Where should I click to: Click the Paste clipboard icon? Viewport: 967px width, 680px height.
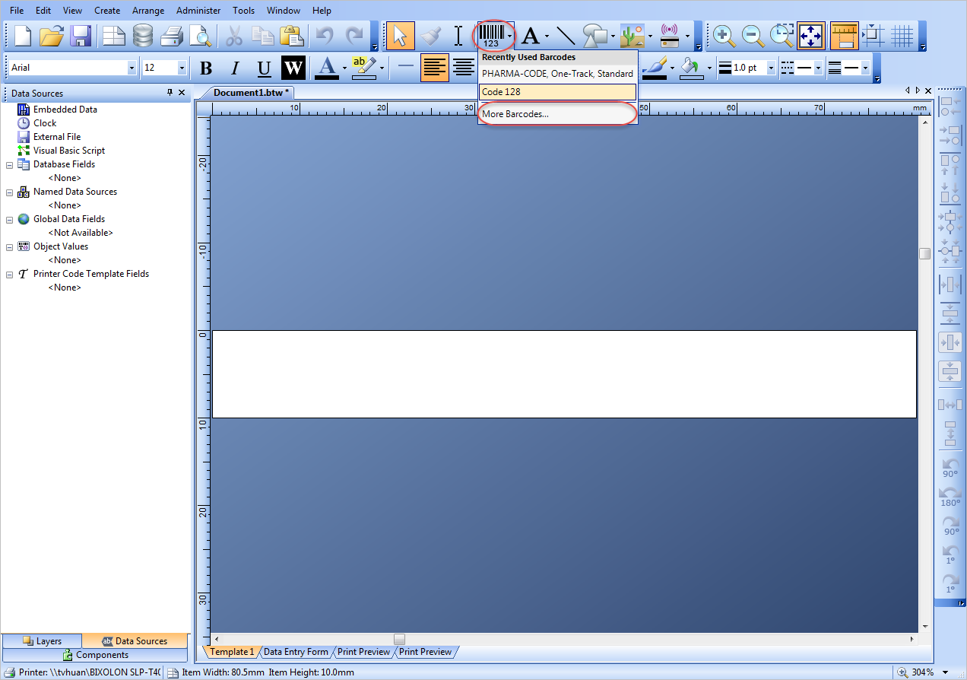[x=291, y=36]
